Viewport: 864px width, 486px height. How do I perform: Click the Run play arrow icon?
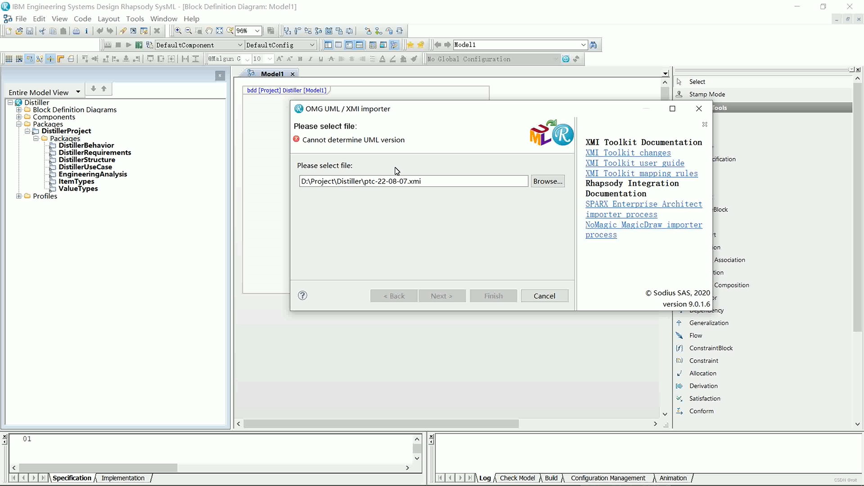(x=128, y=45)
